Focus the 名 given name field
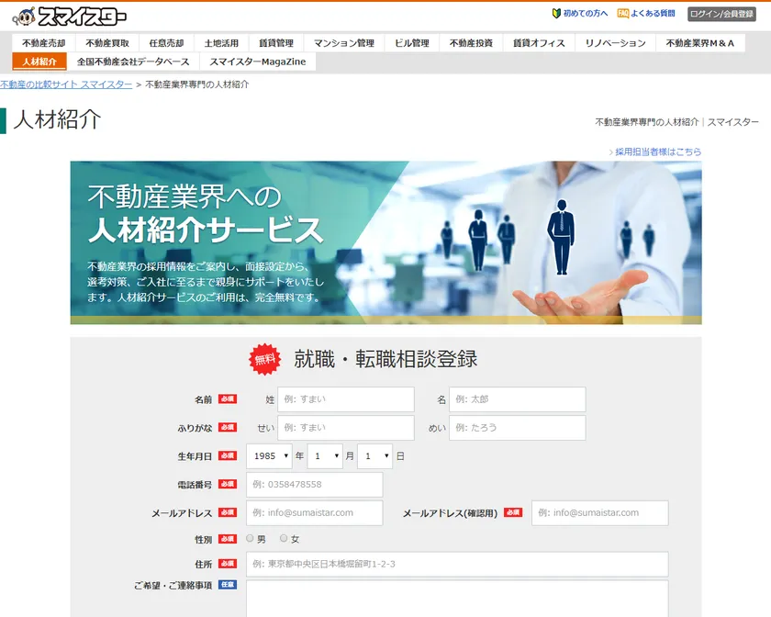Screen dimensions: 771x617 pyautogui.click(x=518, y=399)
